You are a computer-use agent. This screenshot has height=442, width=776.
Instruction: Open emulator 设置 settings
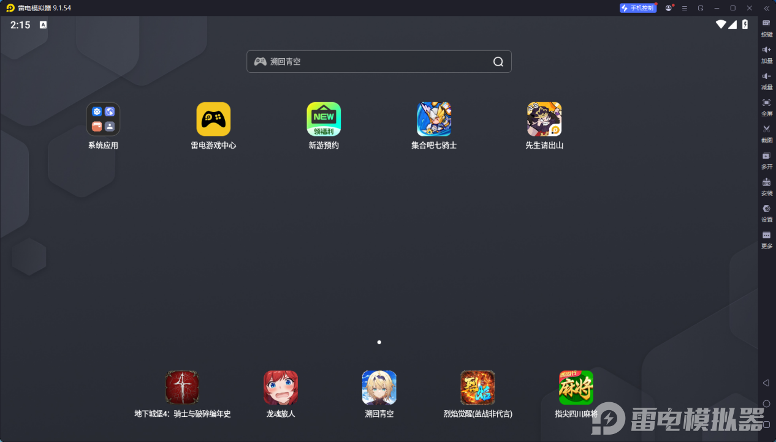click(767, 212)
